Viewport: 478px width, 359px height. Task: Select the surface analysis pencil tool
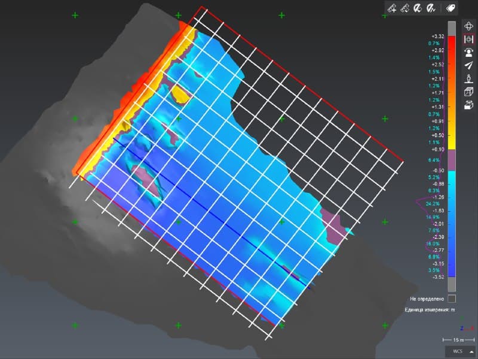pos(418,8)
